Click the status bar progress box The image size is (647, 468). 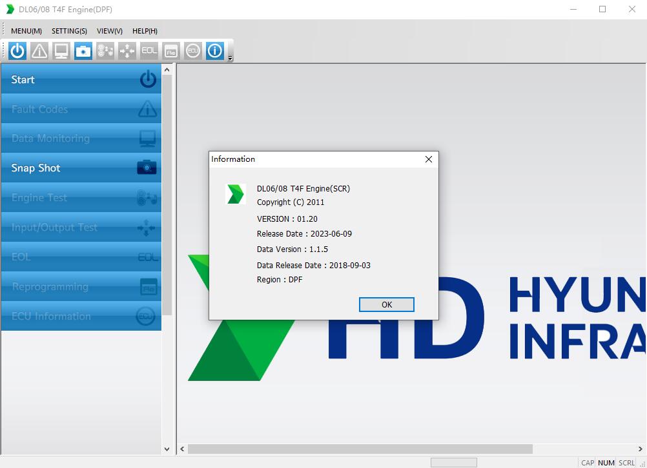(x=454, y=463)
